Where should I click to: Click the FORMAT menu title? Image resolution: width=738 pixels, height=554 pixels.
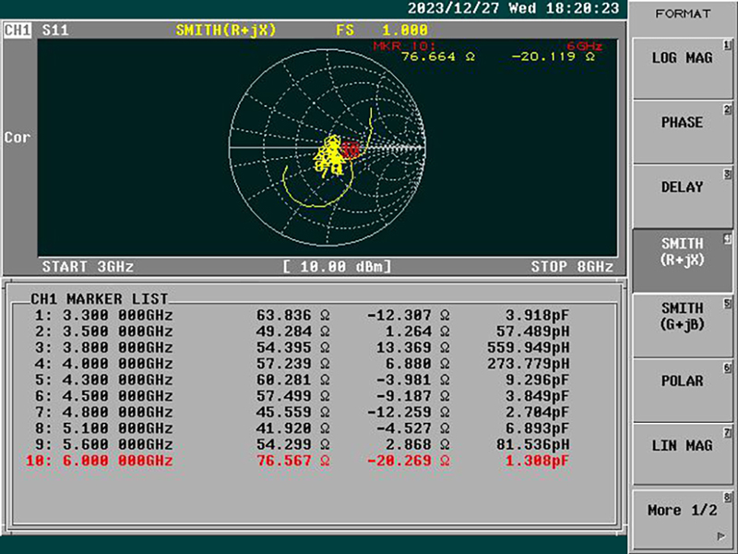[683, 14]
